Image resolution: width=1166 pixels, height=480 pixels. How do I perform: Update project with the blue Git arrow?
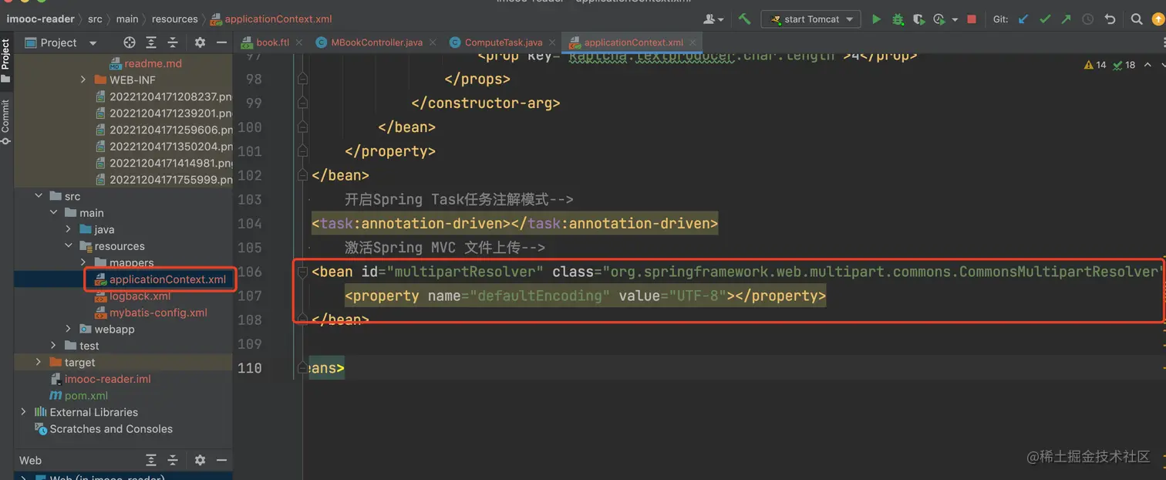coord(1023,19)
